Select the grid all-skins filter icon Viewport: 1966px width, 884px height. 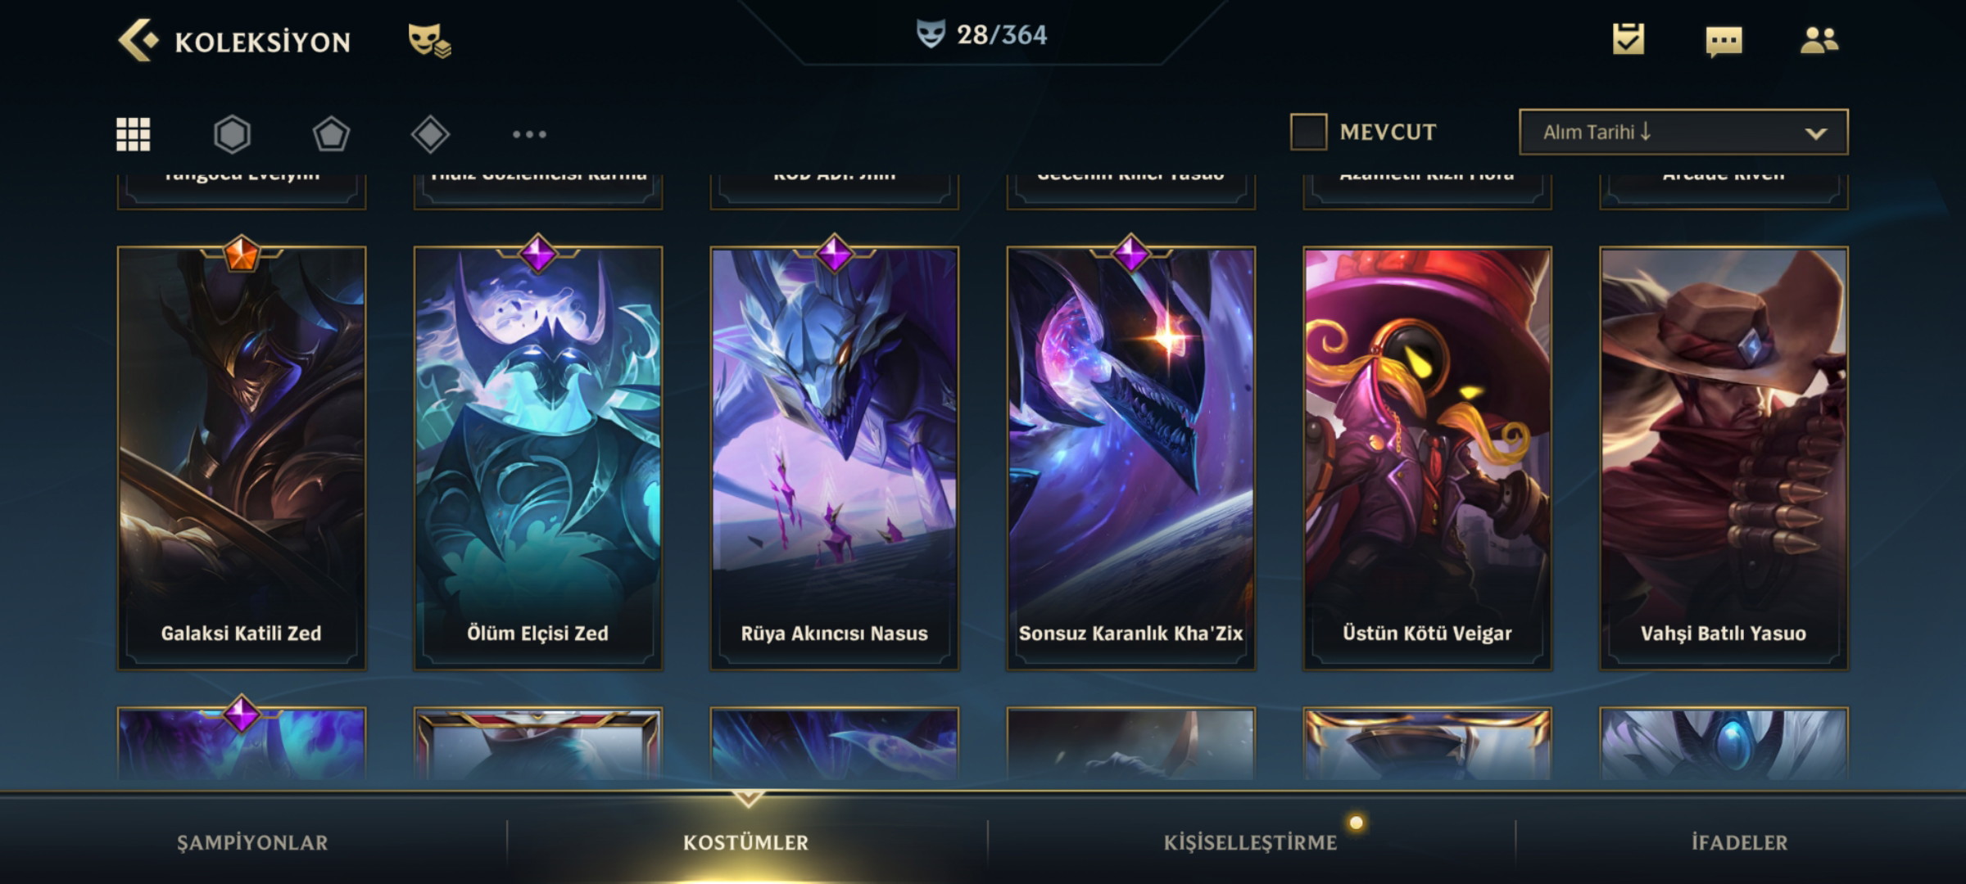point(134,134)
